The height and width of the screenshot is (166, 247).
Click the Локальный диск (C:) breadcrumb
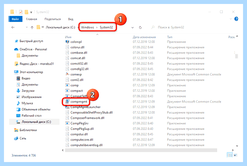click(60, 27)
